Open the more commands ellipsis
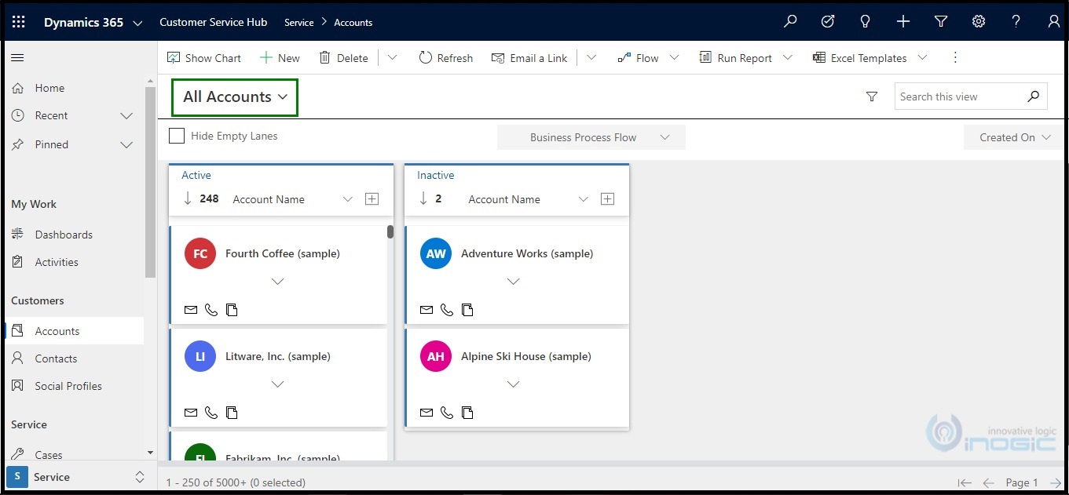Image resolution: width=1069 pixels, height=495 pixels. coord(955,57)
